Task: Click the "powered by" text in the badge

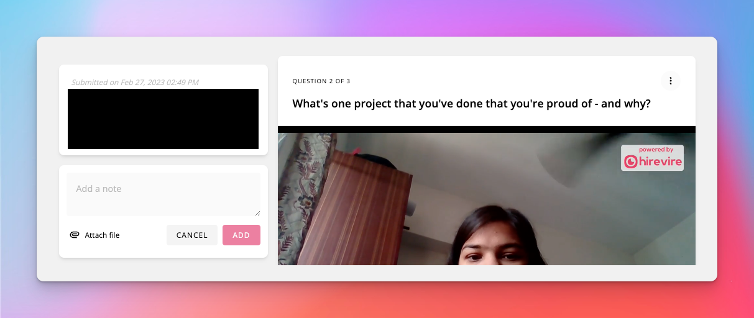Action: pos(656,150)
